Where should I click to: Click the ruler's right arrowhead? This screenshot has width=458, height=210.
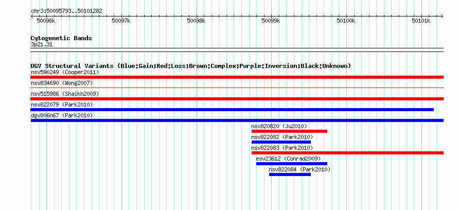pyautogui.click(x=442, y=16)
